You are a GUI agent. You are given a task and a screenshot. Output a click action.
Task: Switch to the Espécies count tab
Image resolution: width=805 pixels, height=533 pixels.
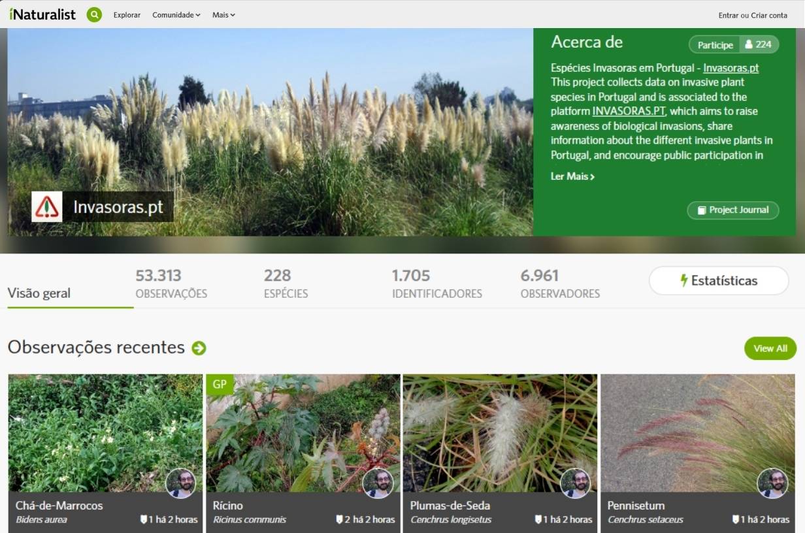click(x=286, y=283)
